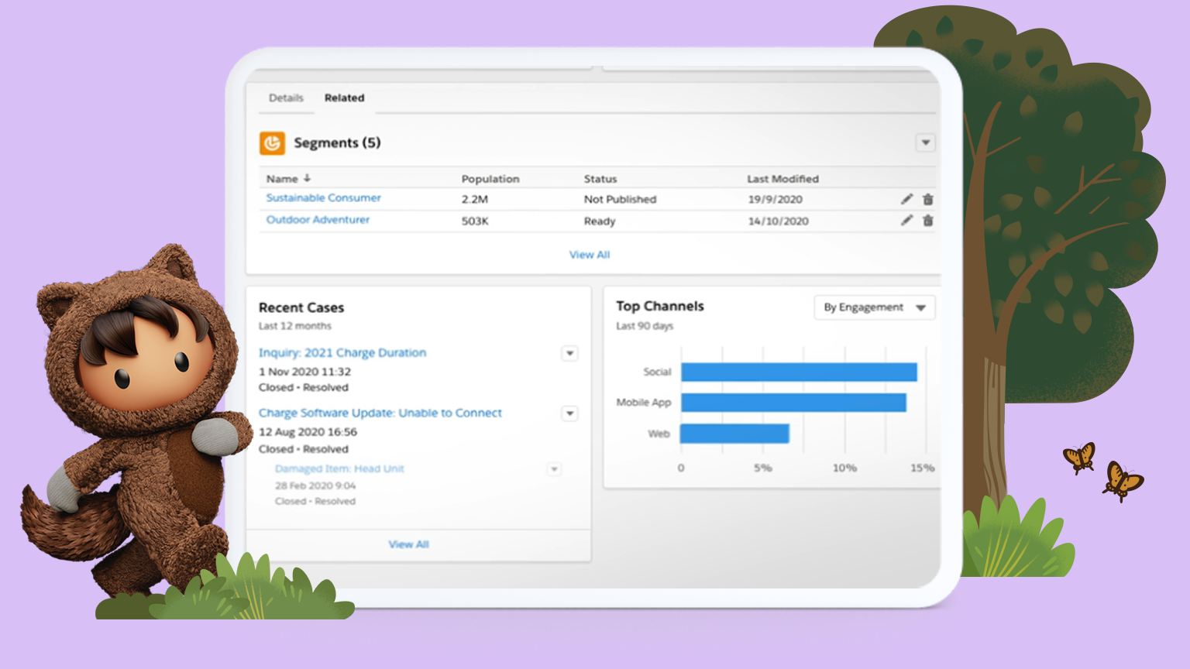Open the By Engagement dropdown
Image resolution: width=1190 pixels, height=669 pixels.
tap(875, 307)
